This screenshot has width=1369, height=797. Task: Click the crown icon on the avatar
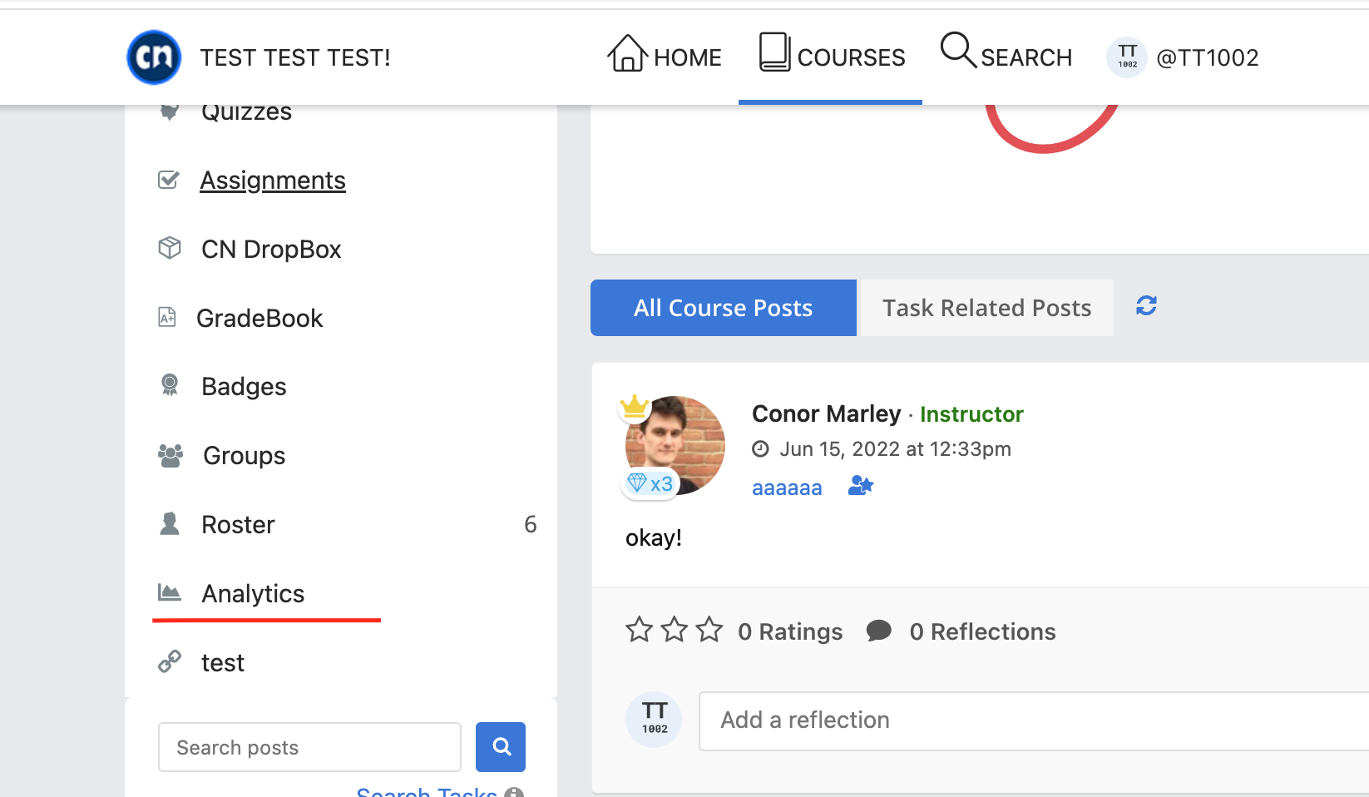[635, 406]
